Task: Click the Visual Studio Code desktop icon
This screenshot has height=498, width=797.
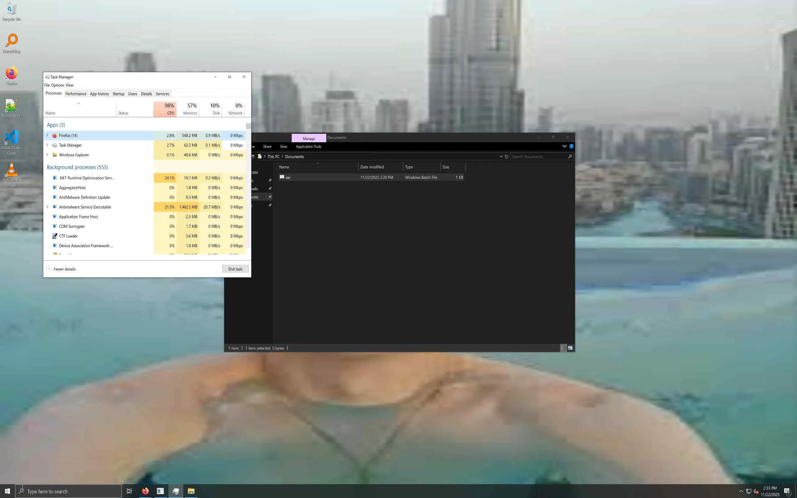Action: (12, 138)
